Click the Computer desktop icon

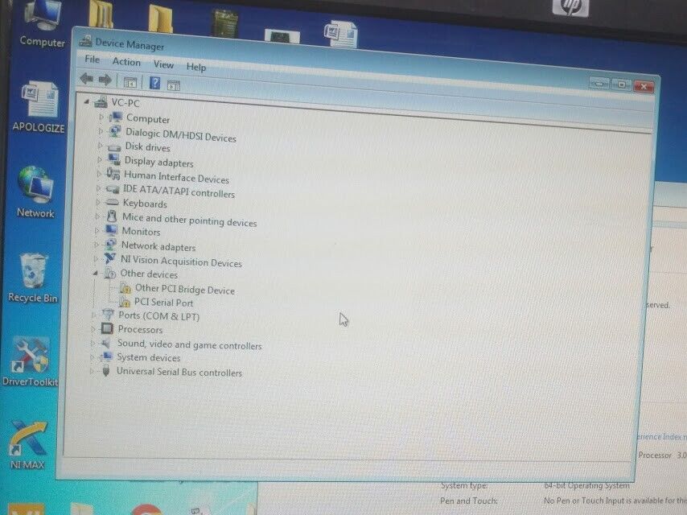tap(41, 20)
